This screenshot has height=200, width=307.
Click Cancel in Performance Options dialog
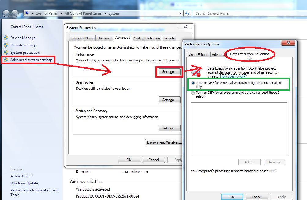(256, 197)
